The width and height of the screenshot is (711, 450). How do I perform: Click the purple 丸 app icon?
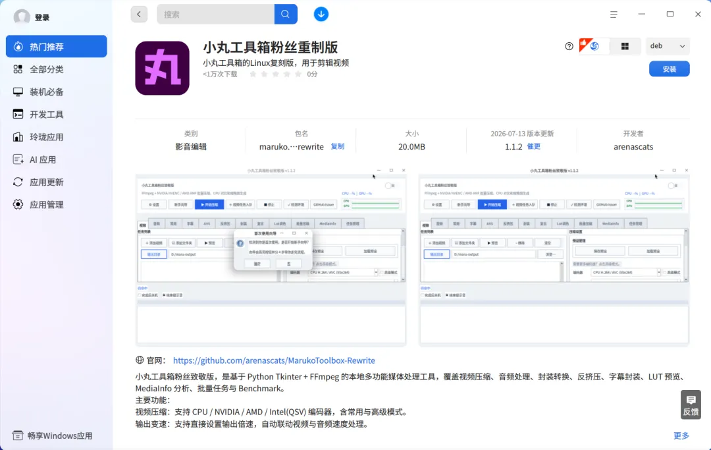click(x=163, y=68)
